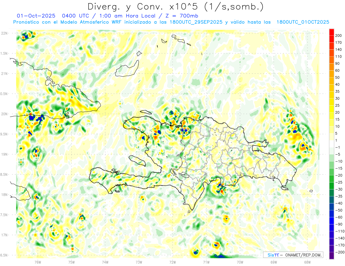Click the 'SisTT - ONAMET/REP.DOM.' watermark box

click(293, 255)
